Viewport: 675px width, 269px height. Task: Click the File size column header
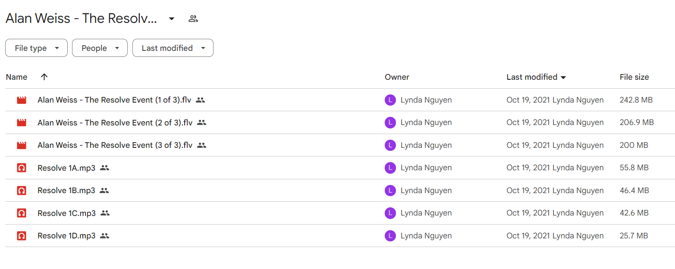click(634, 77)
